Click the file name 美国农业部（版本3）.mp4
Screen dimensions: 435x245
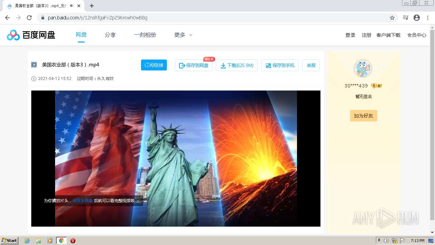(70, 65)
